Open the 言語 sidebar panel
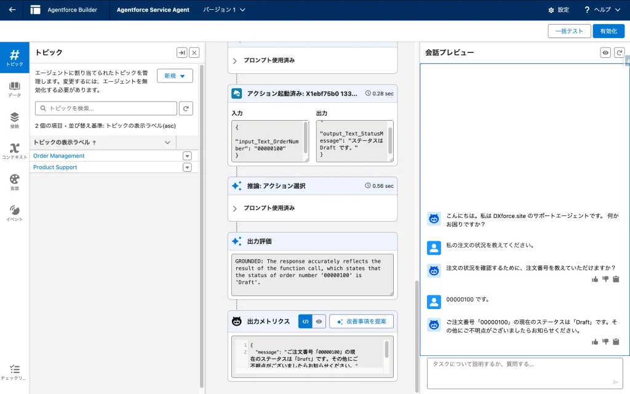The height and width of the screenshot is (394, 630). 14,182
